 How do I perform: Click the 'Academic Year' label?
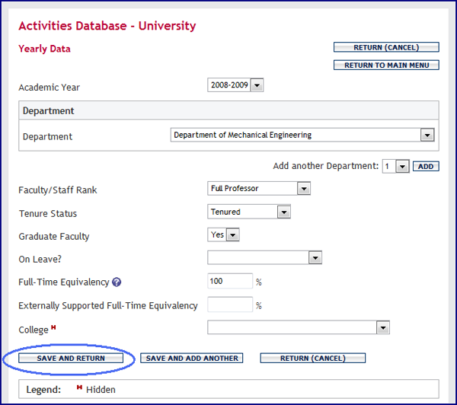[50, 88]
